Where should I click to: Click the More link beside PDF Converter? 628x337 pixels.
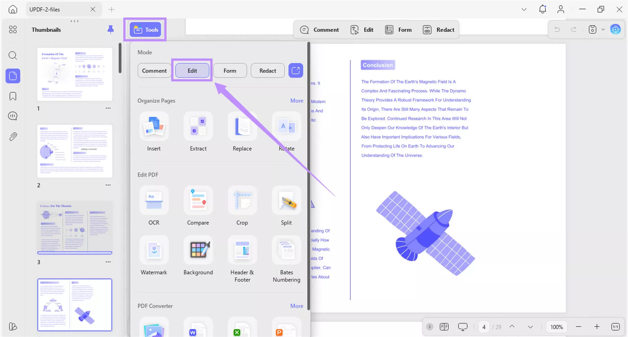[x=296, y=306]
